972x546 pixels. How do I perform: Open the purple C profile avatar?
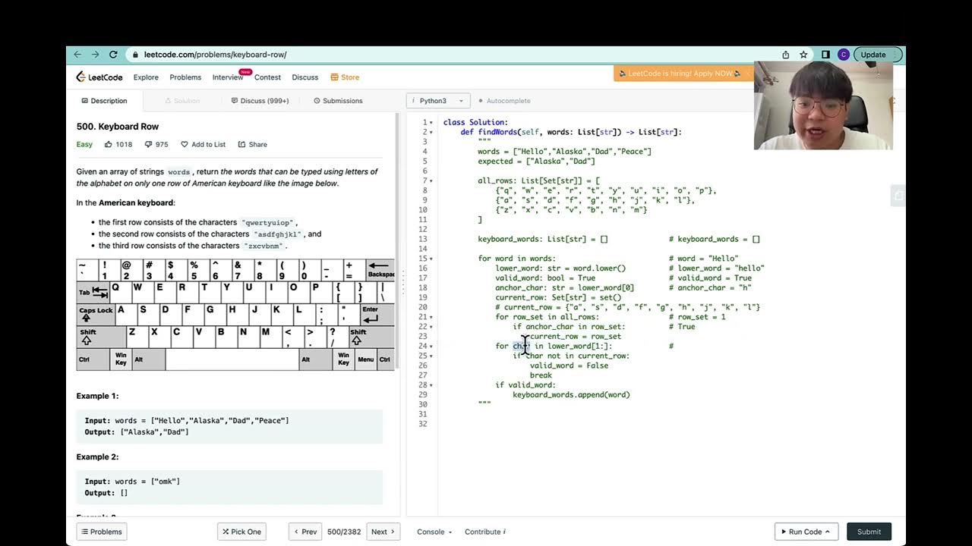click(x=843, y=55)
